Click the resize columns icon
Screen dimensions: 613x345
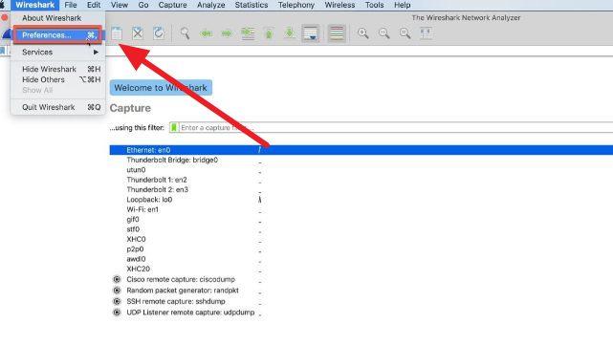tap(426, 33)
